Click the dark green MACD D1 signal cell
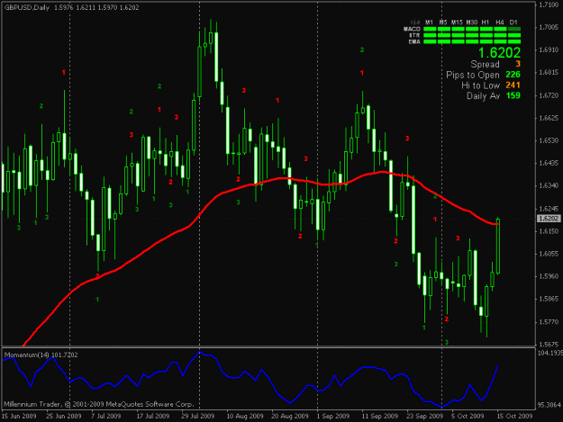The image size is (563, 422). (x=514, y=29)
